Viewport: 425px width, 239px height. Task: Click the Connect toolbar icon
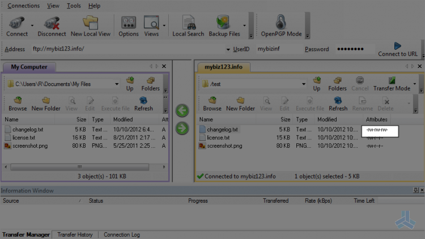pos(17,26)
